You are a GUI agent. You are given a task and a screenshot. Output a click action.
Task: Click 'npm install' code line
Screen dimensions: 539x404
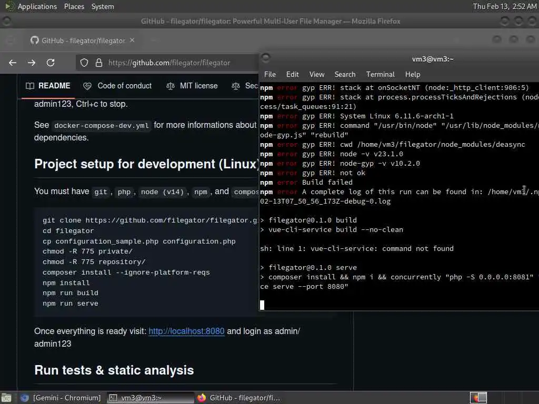click(x=66, y=282)
